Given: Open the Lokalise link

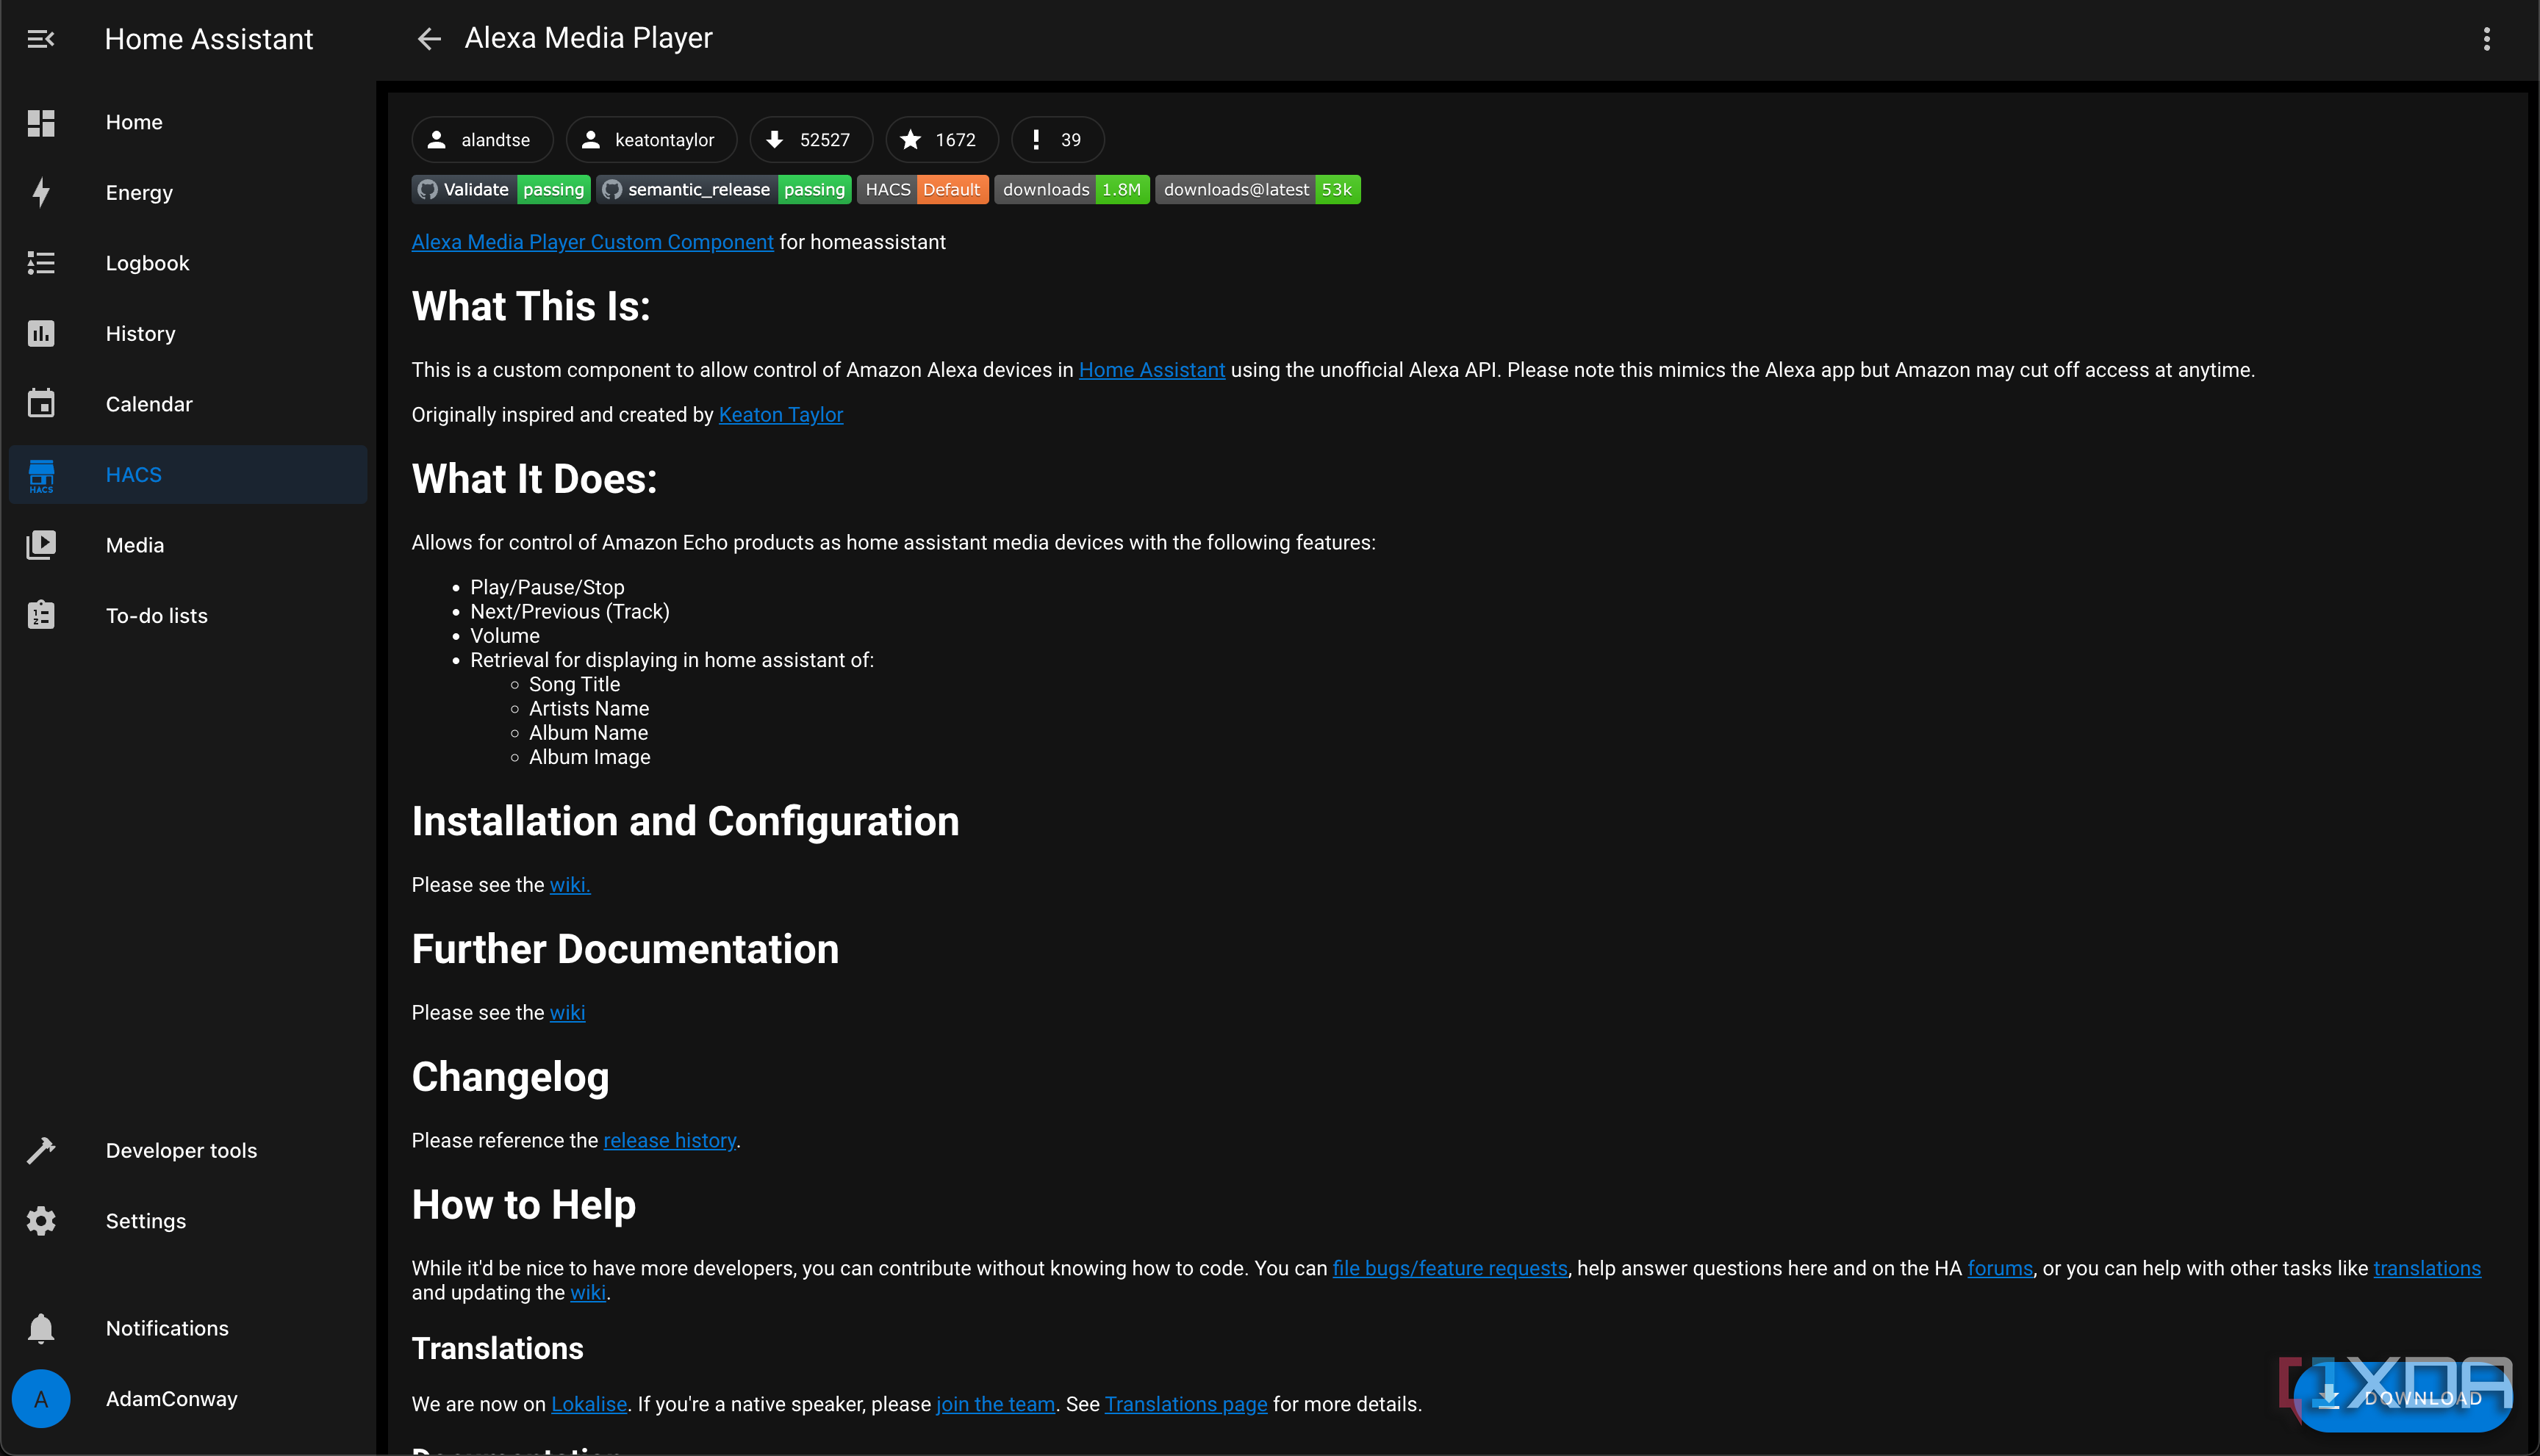Looking at the screenshot, I should click(589, 1405).
